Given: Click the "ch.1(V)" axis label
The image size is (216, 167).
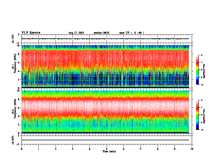Looking at the screenshot, I should tap(13, 39).
